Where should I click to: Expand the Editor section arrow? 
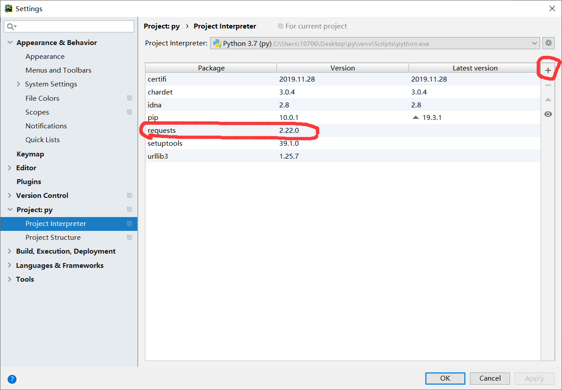pos(10,168)
